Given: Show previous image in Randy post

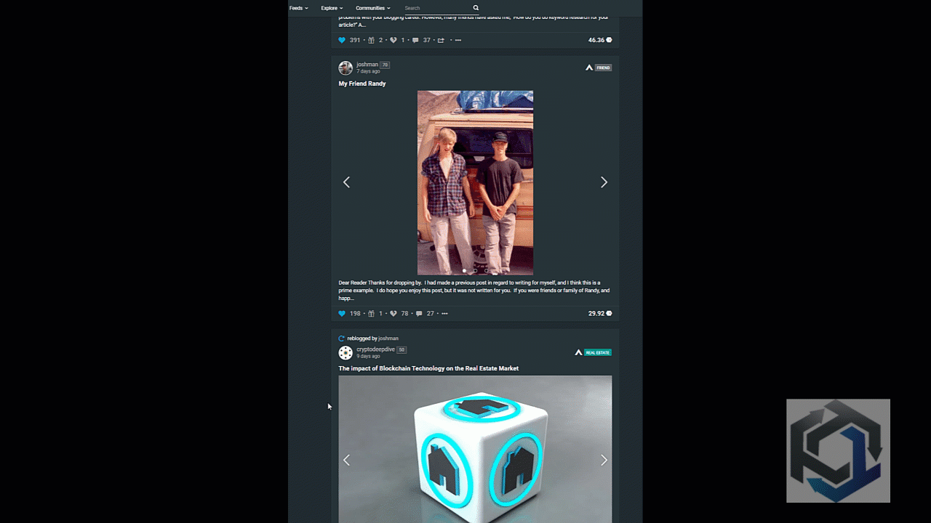Looking at the screenshot, I should 346,182.
